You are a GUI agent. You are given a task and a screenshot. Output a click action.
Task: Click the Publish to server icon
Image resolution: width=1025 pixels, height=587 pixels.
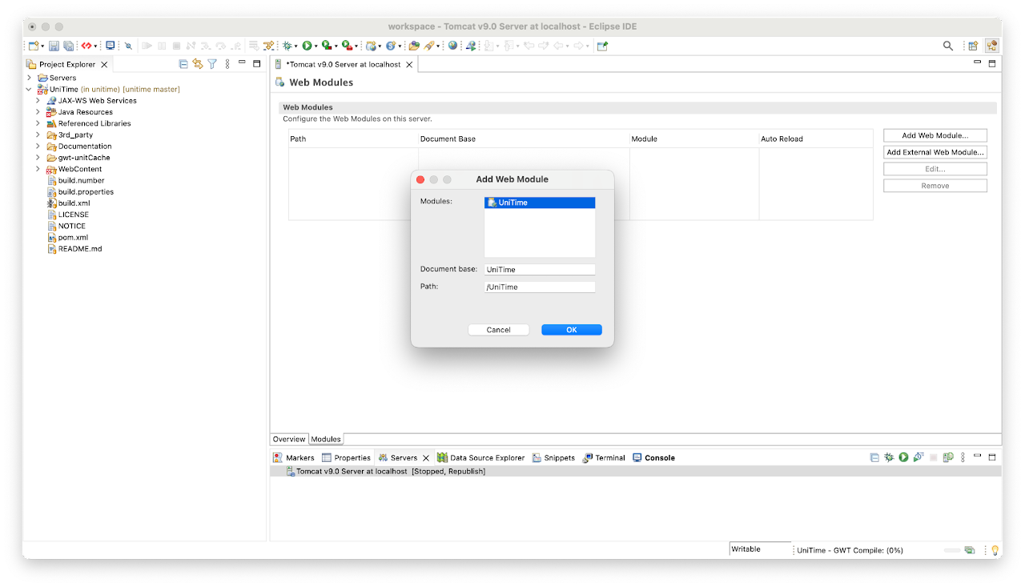point(948,457)
